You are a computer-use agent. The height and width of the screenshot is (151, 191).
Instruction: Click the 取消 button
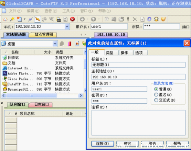(x=152, y=143)
